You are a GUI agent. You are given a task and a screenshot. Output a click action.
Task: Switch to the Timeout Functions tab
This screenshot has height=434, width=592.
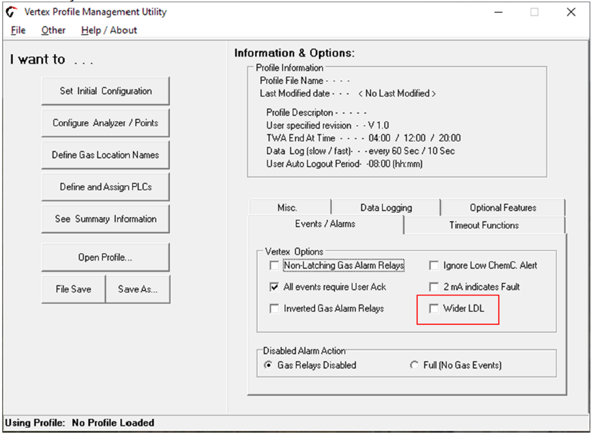[484, 225]
